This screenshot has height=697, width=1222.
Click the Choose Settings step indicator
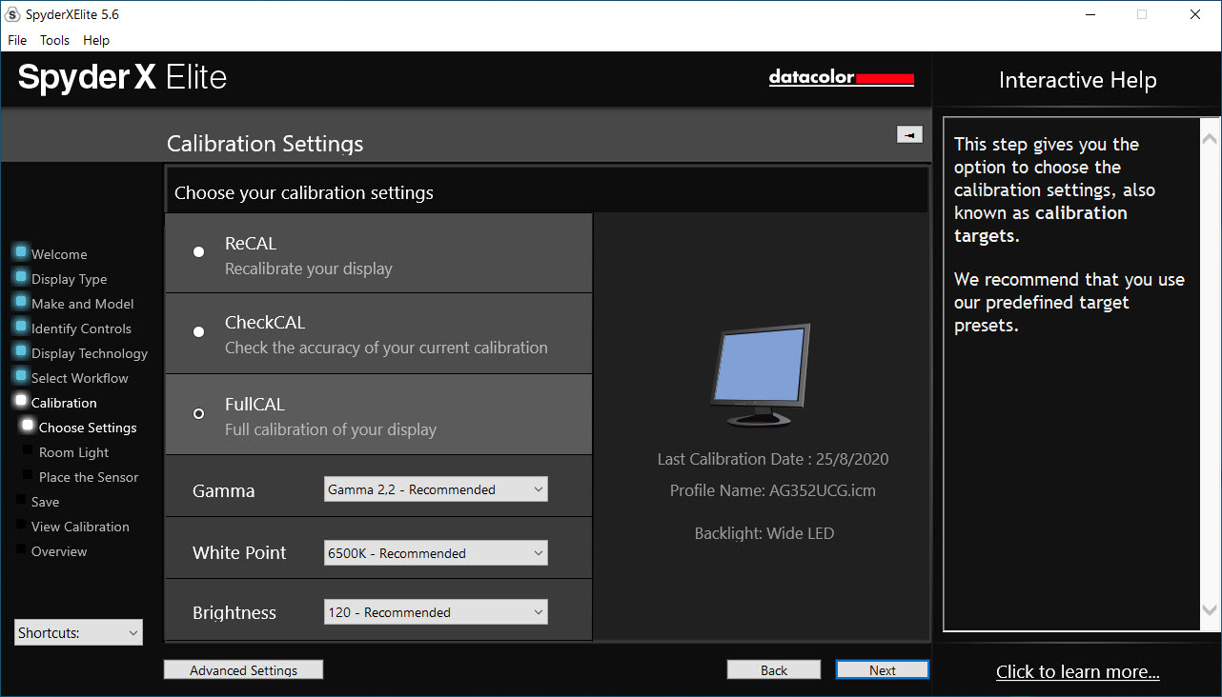click(x=29, y=426)
